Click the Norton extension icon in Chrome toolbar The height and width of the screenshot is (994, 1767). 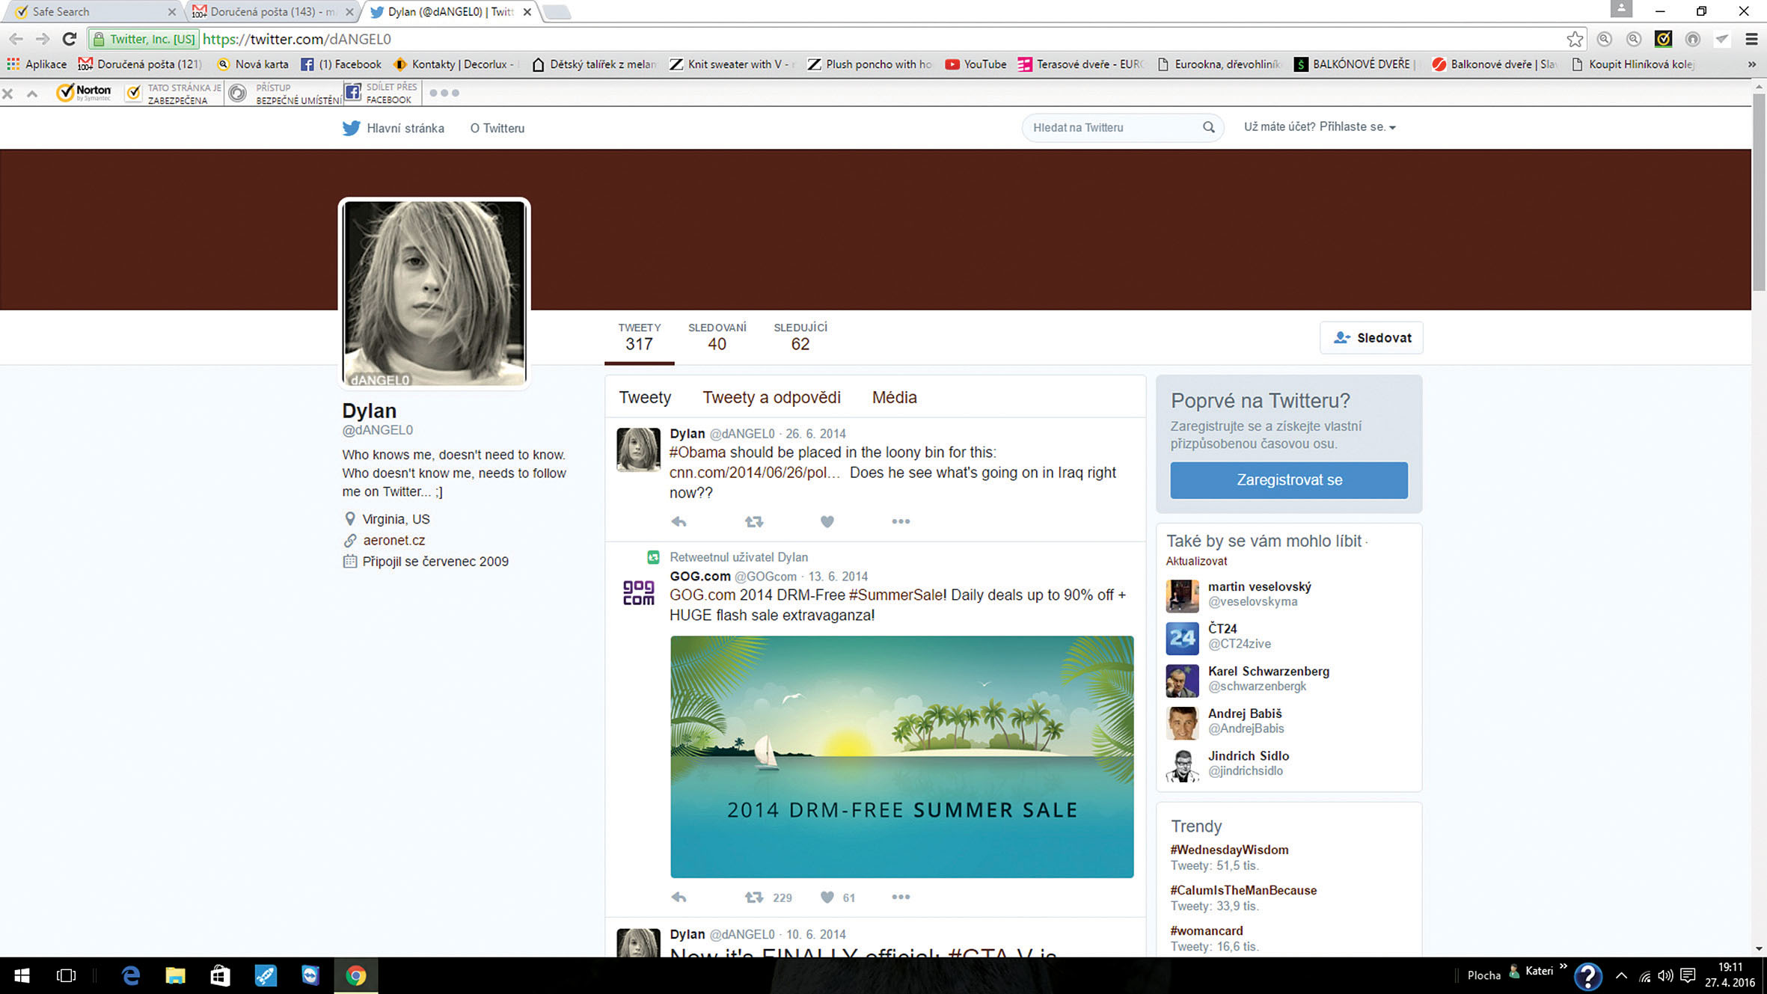tap(1663, 39)
